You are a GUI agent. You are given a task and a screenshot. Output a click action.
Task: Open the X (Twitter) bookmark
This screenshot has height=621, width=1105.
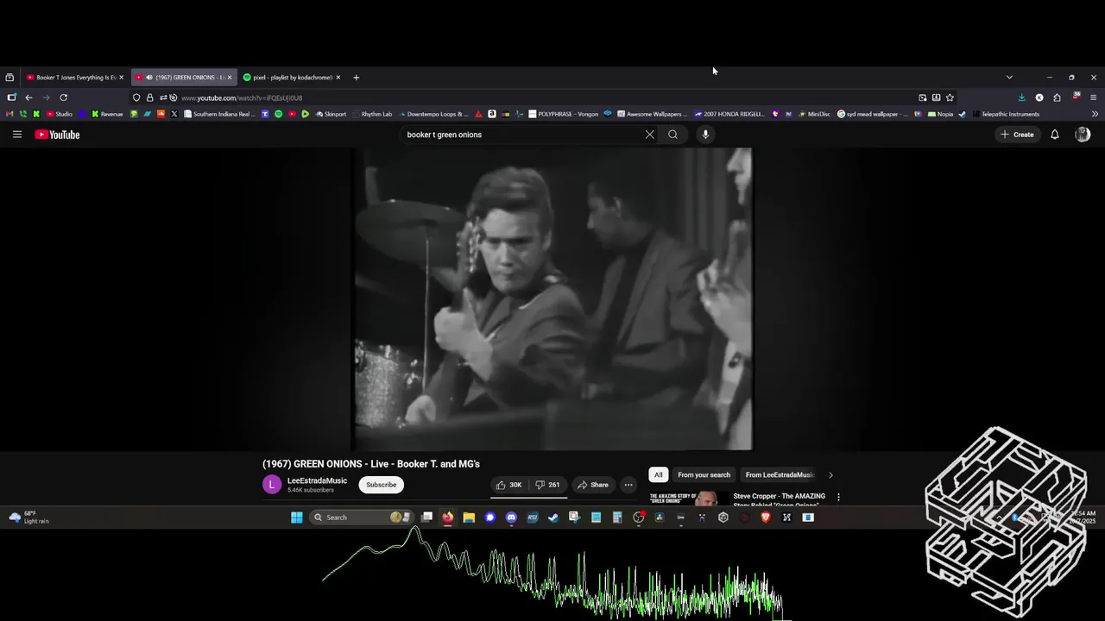[174, 114]
